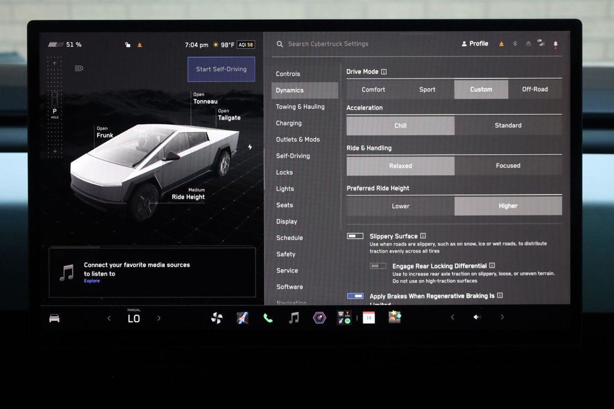
Task: Choose Lower preferred ride height
Action: (400, 206)
